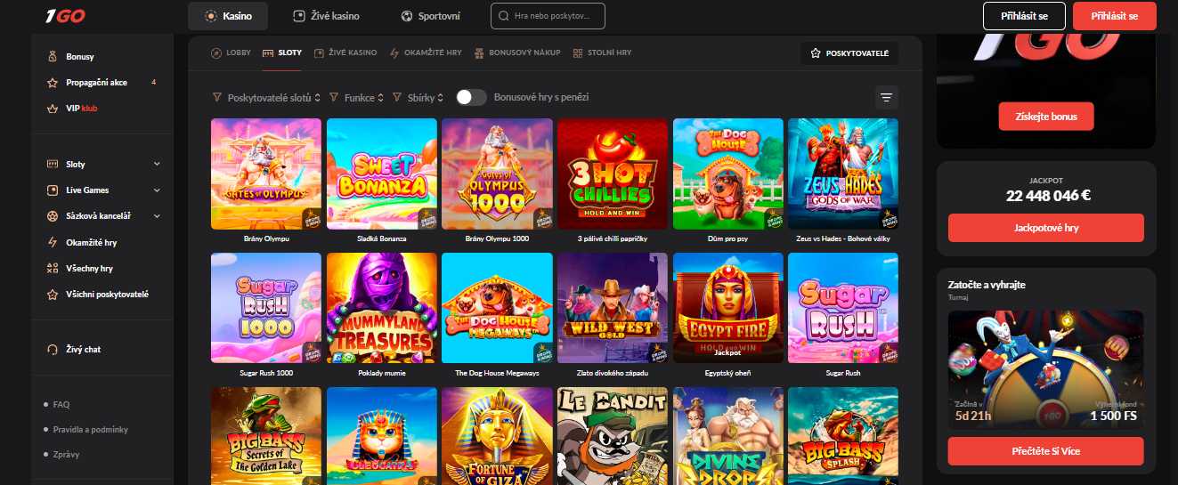
Task: Click the slots icon beside Sloty sidebar item
Action: (x=52, y=165)
